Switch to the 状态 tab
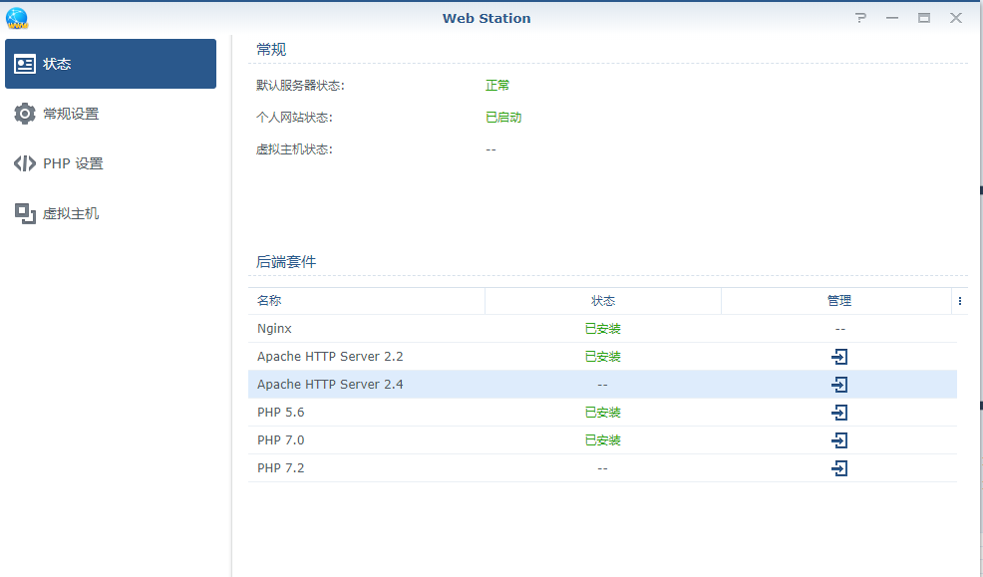 (111, 64)
